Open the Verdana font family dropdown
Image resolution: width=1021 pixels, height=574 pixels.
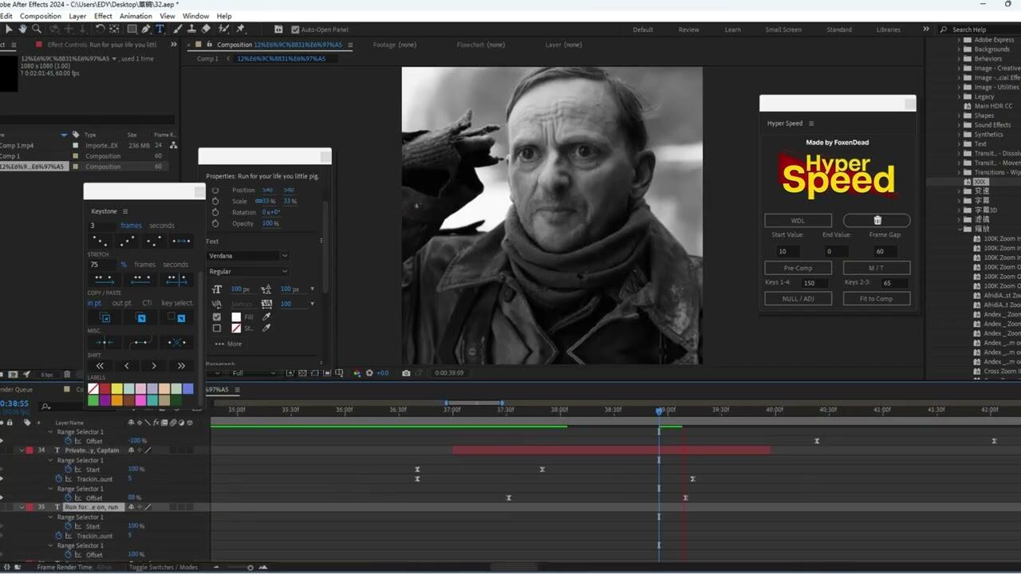[248, 256]
